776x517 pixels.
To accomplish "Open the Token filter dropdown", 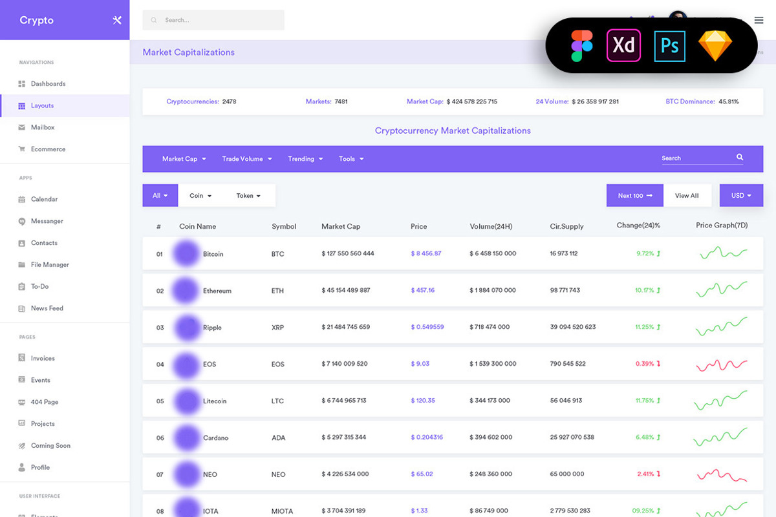I will click(249, 196).
